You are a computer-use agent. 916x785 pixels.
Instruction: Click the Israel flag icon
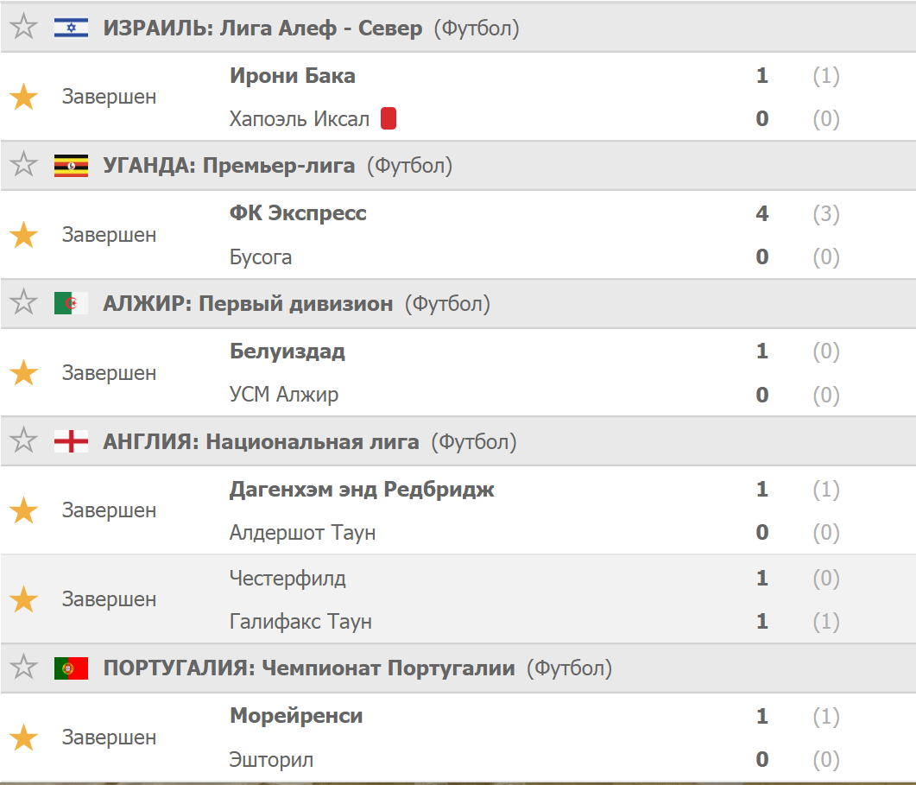(71, 28)
